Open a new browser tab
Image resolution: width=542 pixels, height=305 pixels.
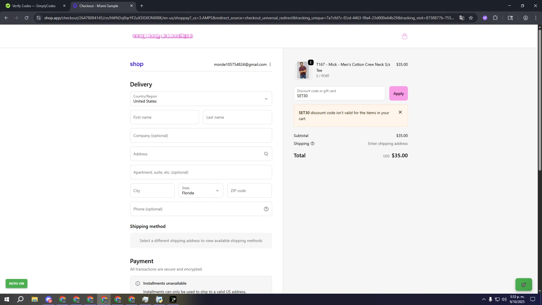(x=142, y=6)
